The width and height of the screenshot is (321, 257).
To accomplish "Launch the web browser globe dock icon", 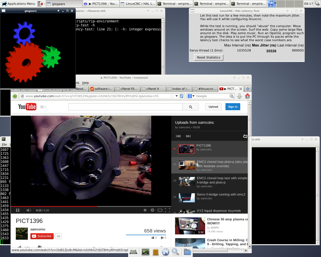I will [166, 252].
